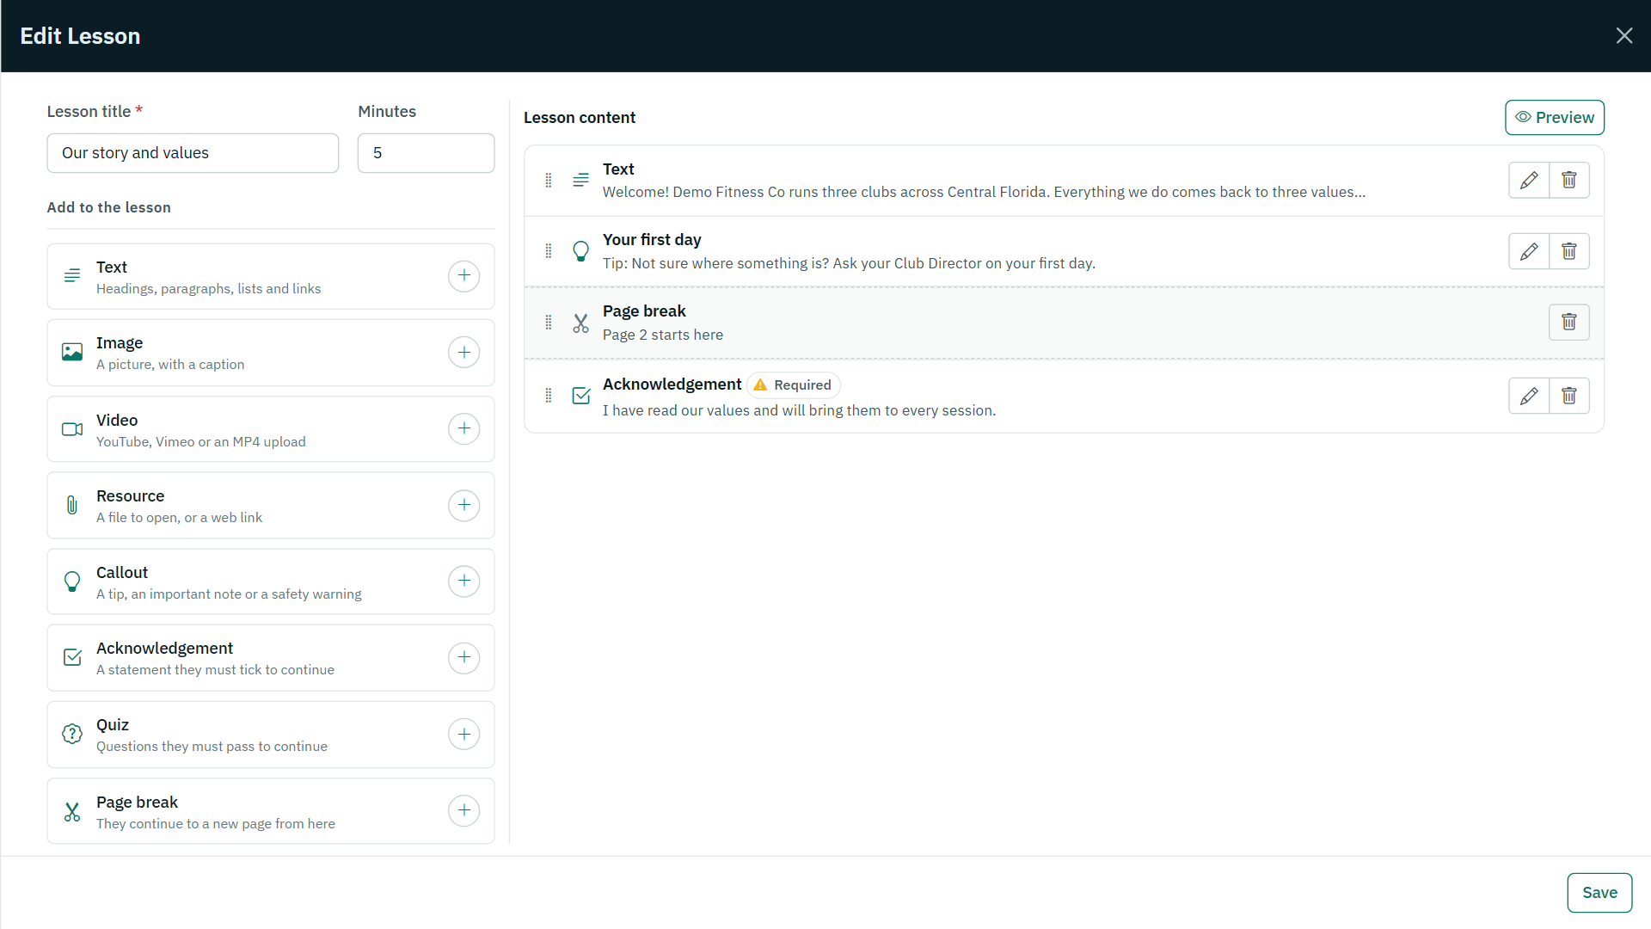Click the 'Page 2 starts here' text

[663, 335]
